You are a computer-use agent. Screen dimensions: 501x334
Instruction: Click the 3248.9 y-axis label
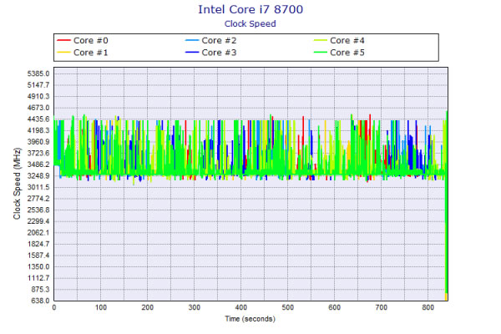[38, 176]
